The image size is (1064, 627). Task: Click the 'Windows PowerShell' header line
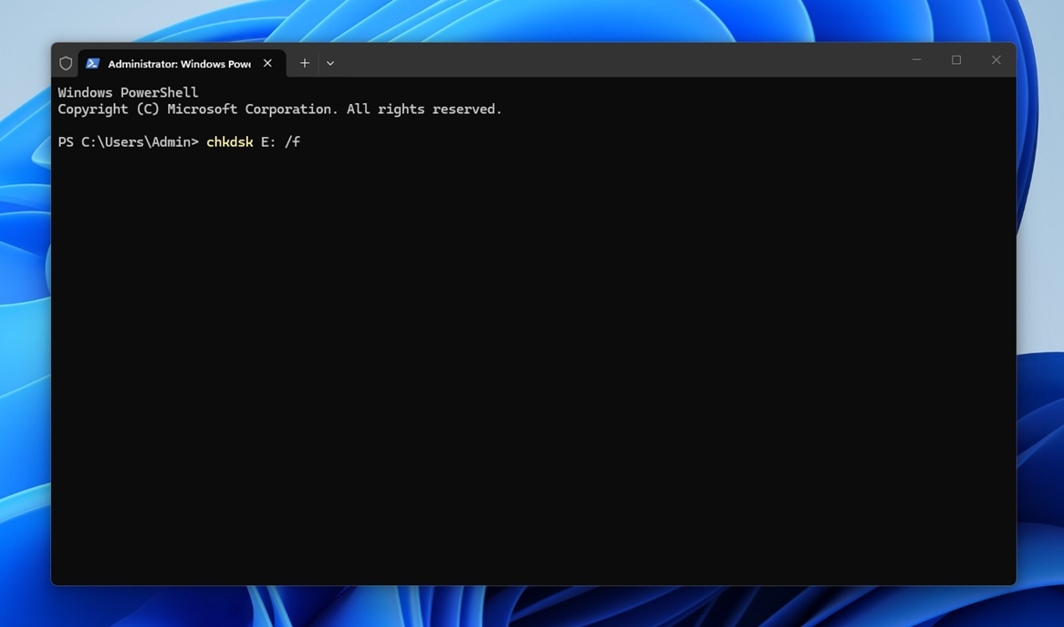click(x=129, y=92)
